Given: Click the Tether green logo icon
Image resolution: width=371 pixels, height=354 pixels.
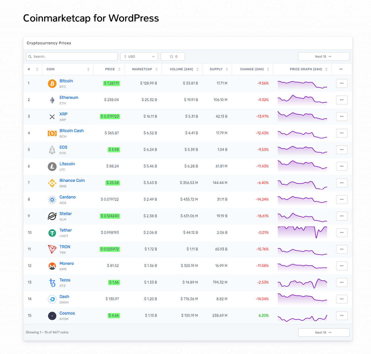Looking at the screenshot, I should [x=52, y=233].
